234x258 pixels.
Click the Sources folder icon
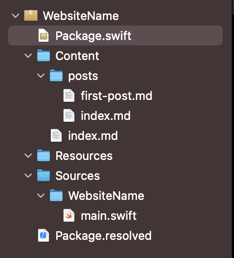click(x=44, y=175)
